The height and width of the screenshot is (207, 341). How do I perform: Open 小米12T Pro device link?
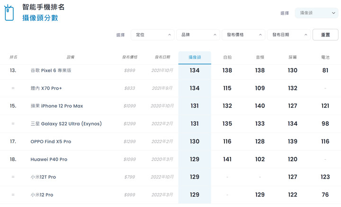coord(43,177)
